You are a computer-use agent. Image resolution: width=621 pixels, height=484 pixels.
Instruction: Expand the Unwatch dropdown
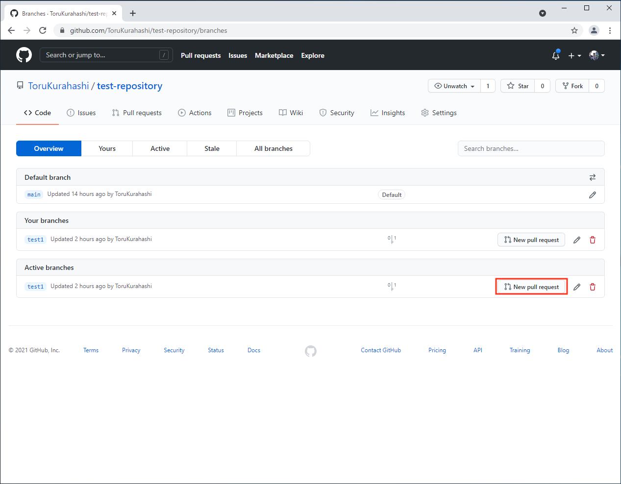[x=454, y=86]
